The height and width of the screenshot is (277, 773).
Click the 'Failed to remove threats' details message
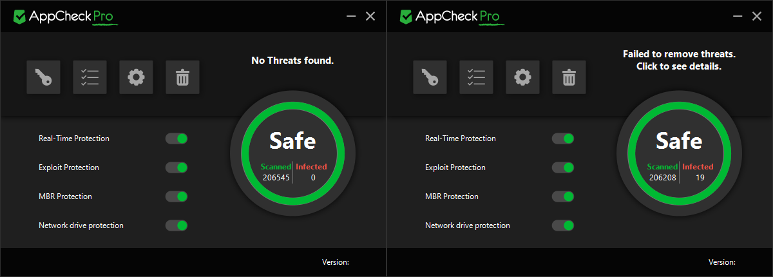click(x=679, y=61)
